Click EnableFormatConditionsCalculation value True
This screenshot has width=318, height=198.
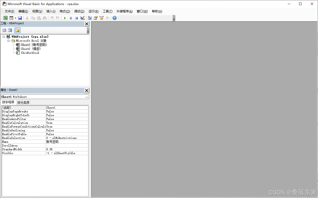coord(67,127)
